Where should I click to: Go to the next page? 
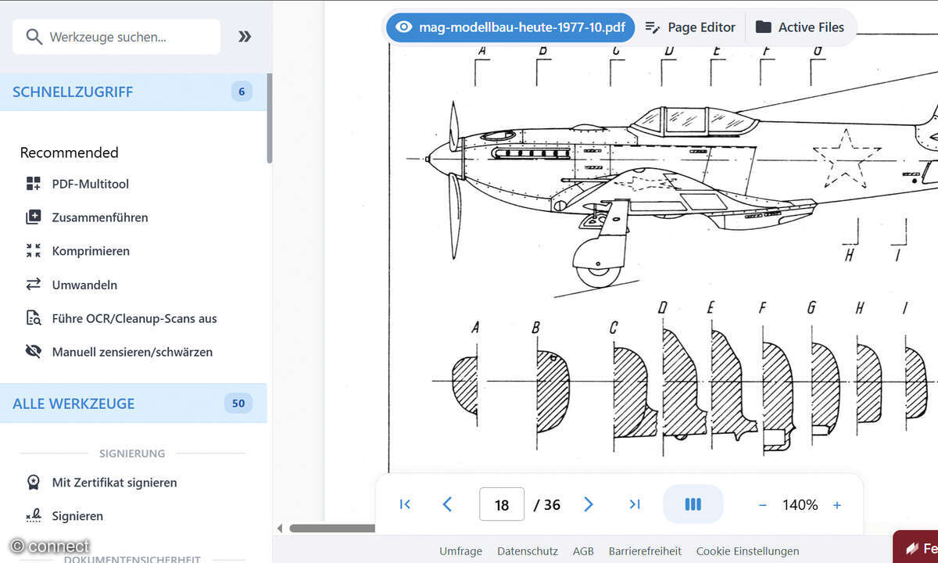tap(589, 504)
